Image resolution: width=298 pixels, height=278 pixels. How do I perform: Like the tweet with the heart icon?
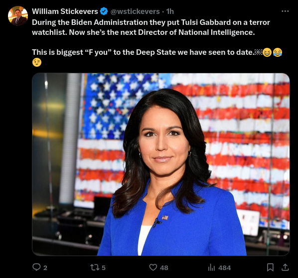tap(153, 268)
